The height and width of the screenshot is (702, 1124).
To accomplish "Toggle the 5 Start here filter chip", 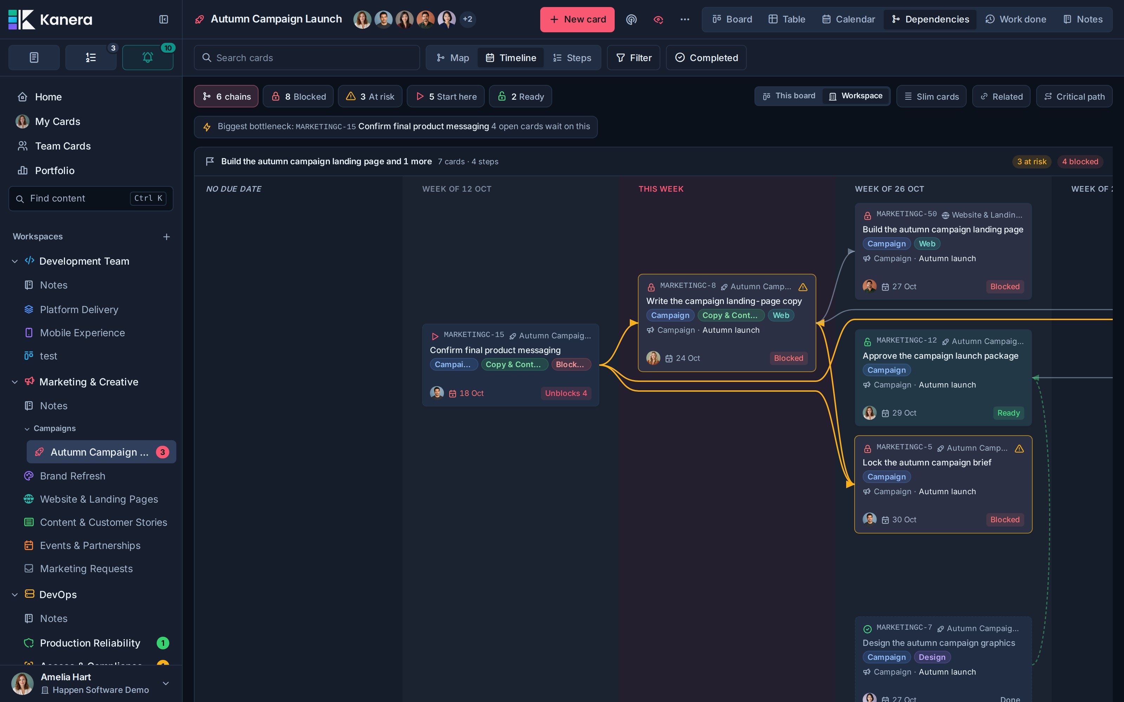I will (x=446, y=97).
